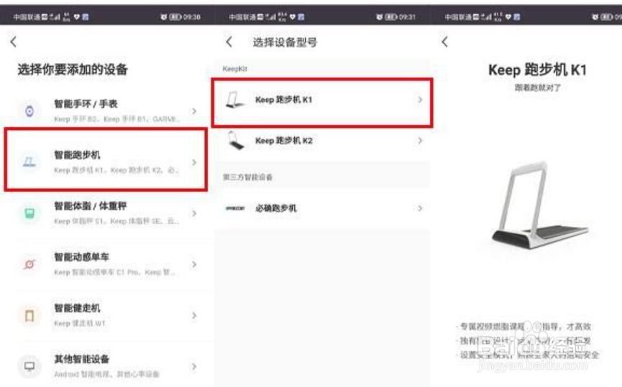Select Keep 跑步机 K2 model
Image resolution: width=622 pixels, height=387 pixels.
322,141
